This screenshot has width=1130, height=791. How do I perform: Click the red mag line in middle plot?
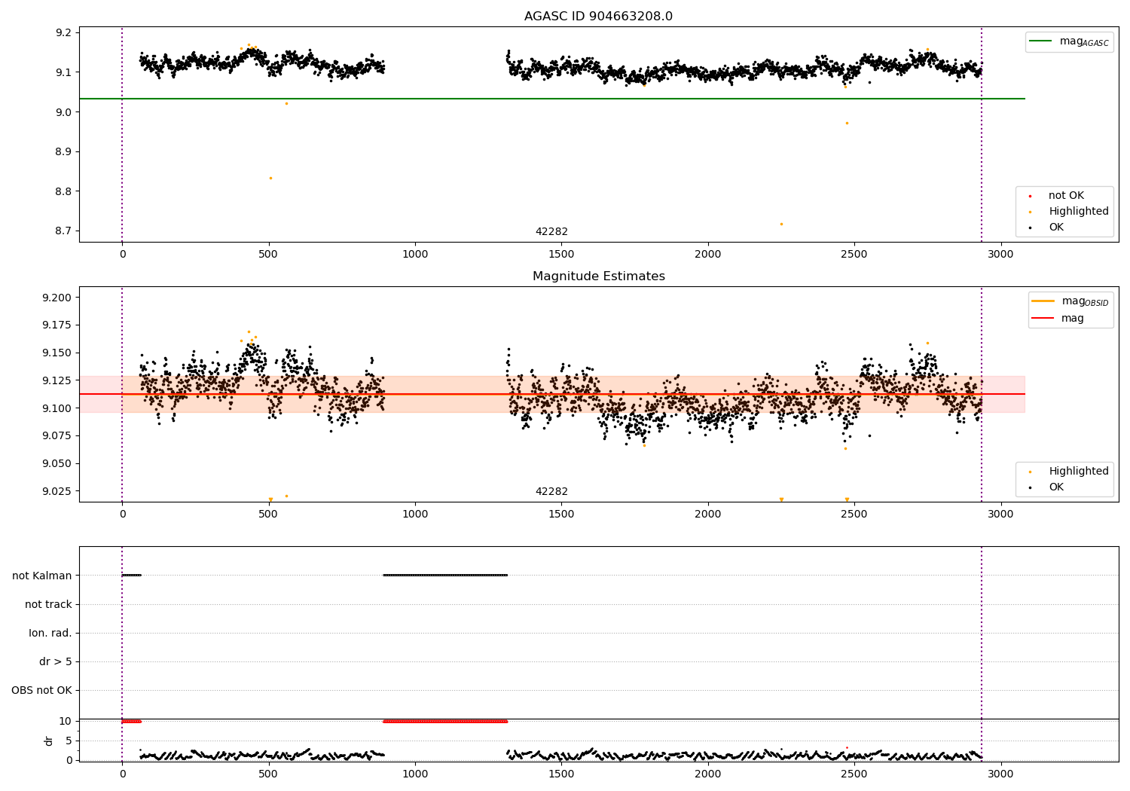click(x=552, y=394)
